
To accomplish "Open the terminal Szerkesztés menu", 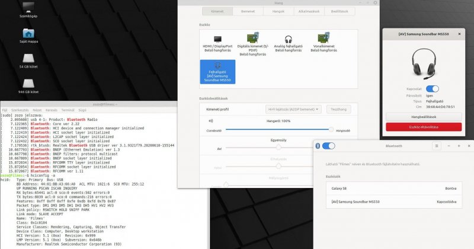I will tap(20, 110).
